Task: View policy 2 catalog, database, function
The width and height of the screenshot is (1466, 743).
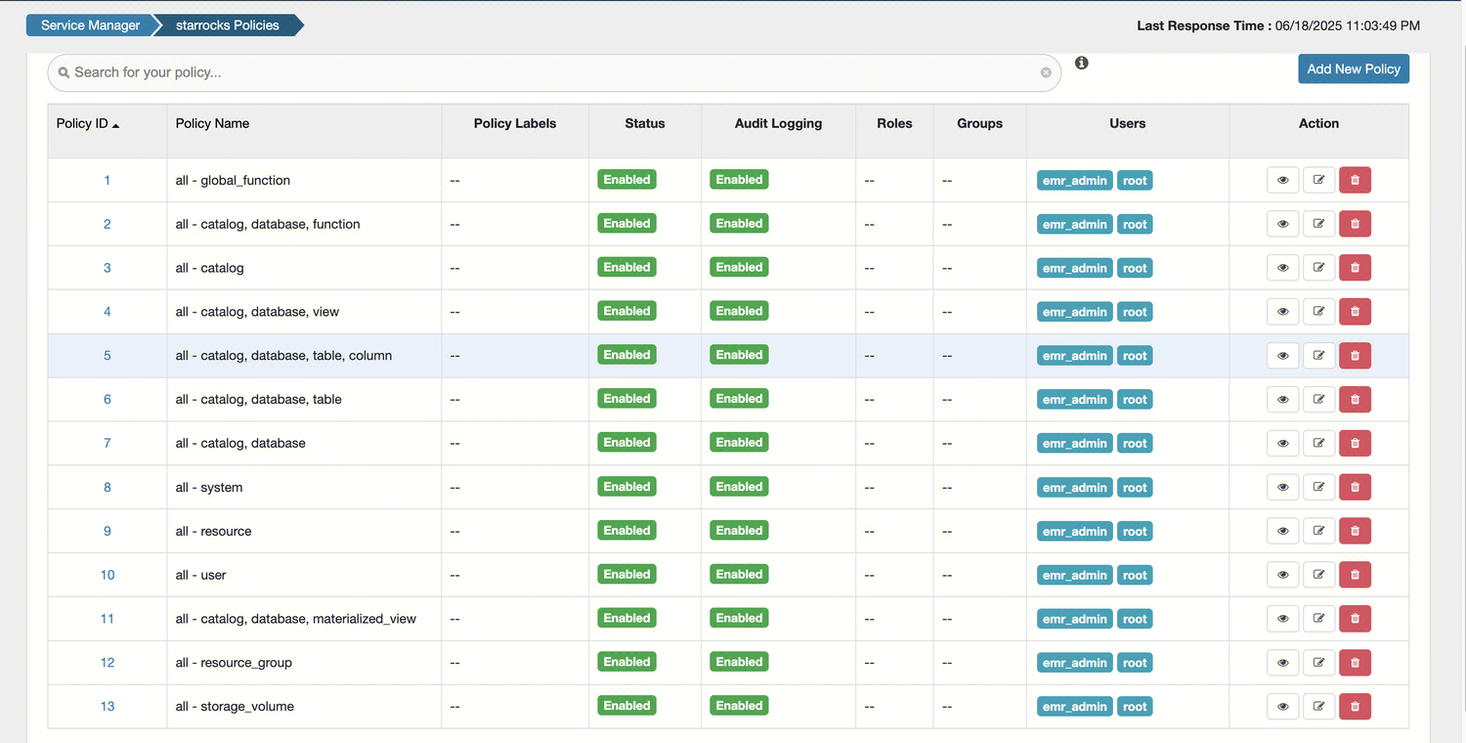Action: click(1282, 224)
